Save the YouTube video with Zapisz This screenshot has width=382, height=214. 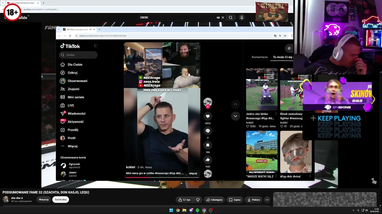[235, 200]
